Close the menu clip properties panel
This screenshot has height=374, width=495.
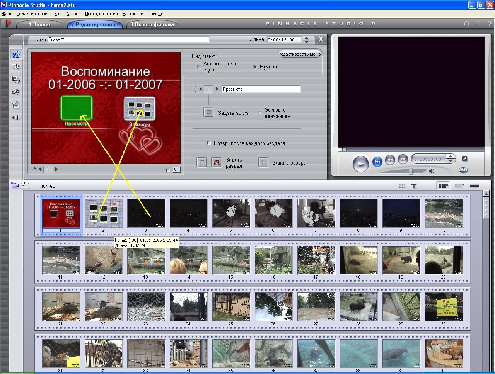[x=321, y=39]
